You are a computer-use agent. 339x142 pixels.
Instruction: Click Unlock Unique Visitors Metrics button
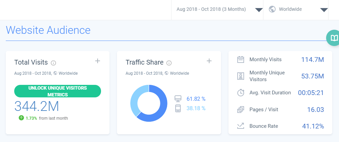click(58, 91)
